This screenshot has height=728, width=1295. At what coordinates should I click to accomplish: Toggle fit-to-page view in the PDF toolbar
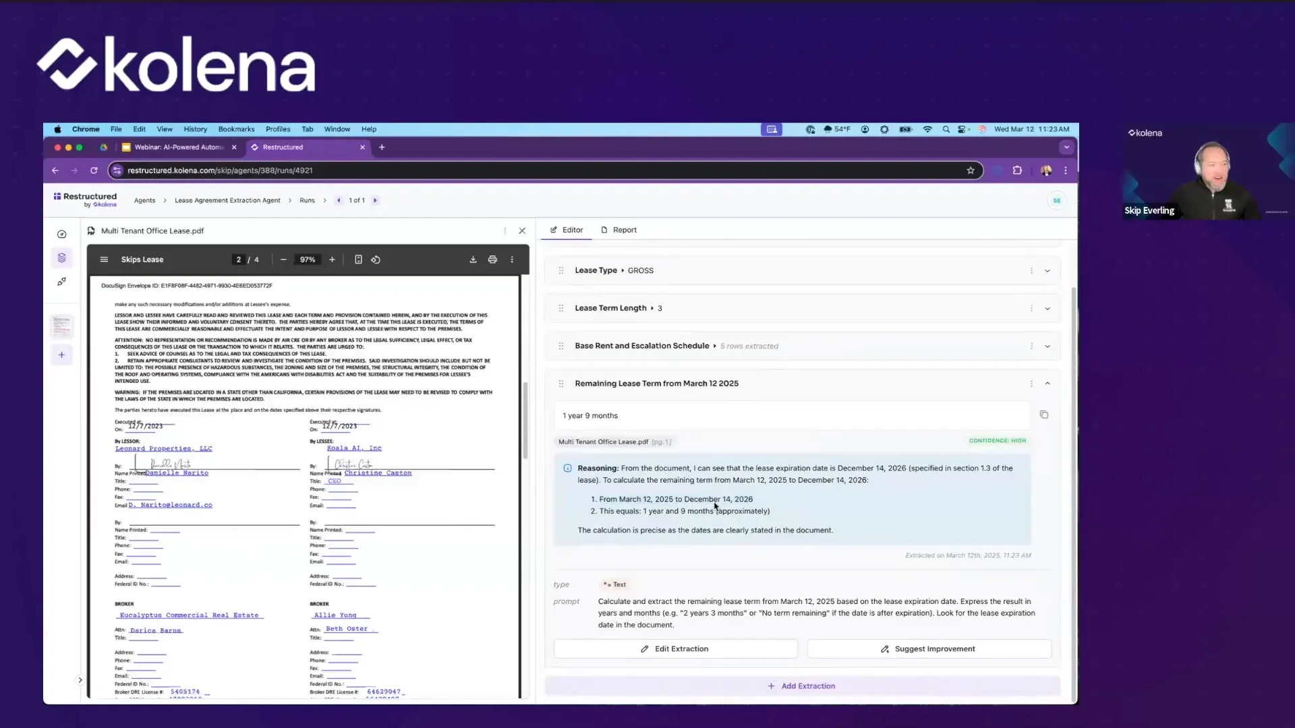pyautogui.click(x=358, y=259)
